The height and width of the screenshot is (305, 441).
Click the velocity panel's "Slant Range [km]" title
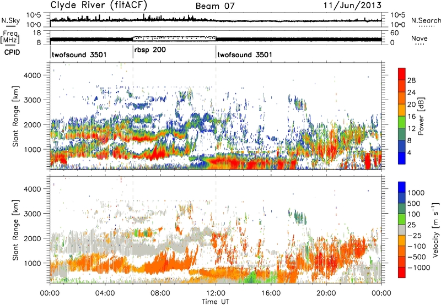click(15, 230)
